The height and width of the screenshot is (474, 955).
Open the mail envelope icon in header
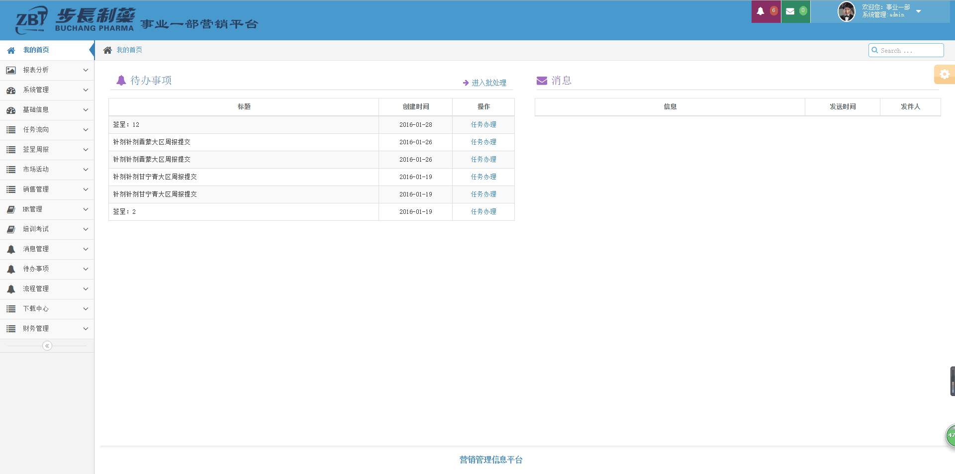click(x=790, y=11)
